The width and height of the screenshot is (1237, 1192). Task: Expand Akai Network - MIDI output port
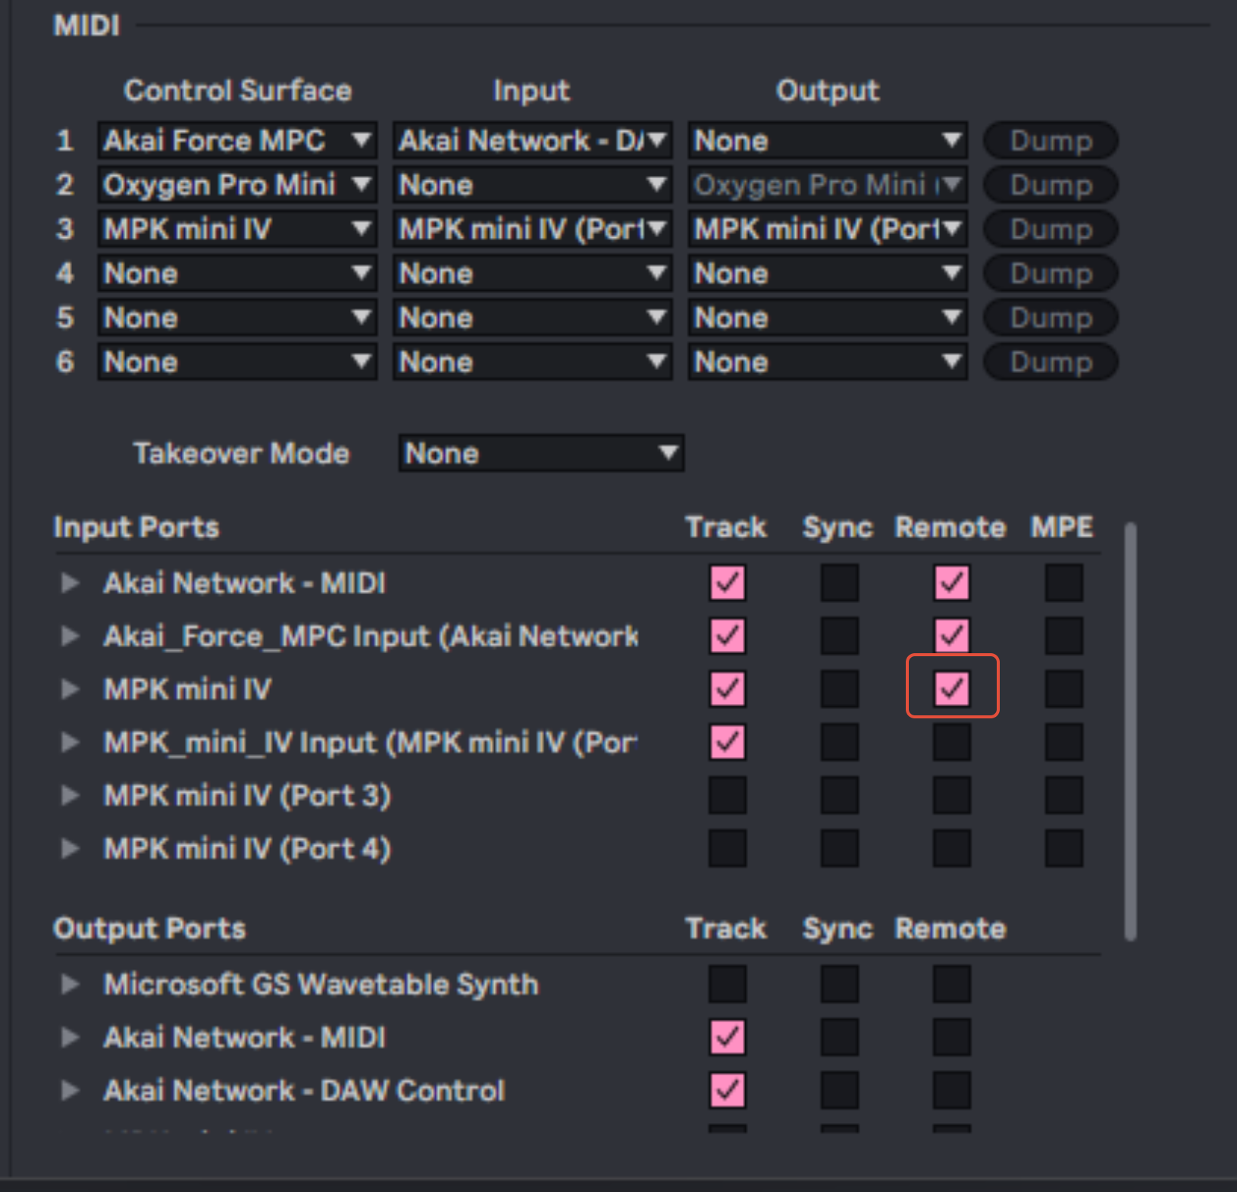point(70,1037)
